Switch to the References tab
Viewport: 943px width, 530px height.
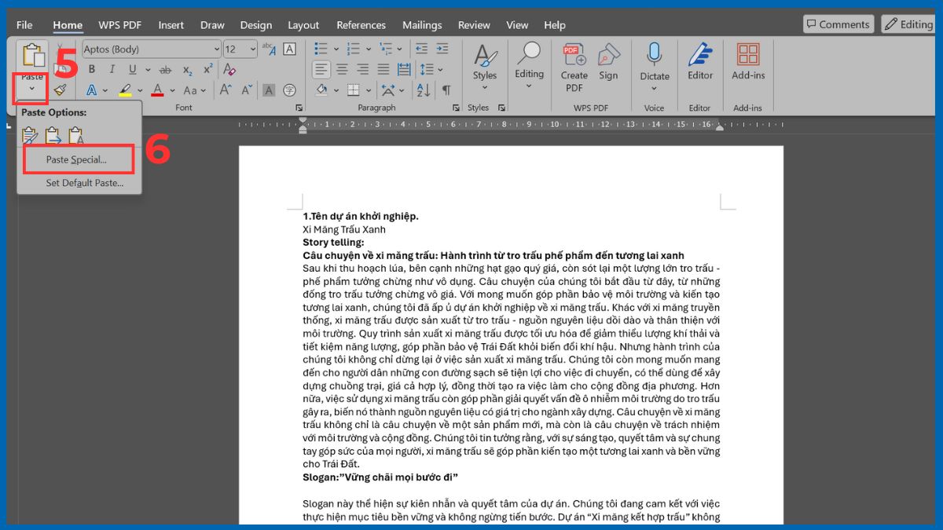[361, 24]
